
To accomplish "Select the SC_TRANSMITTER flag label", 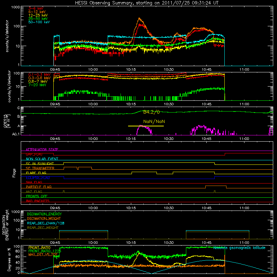I will 40,168.
